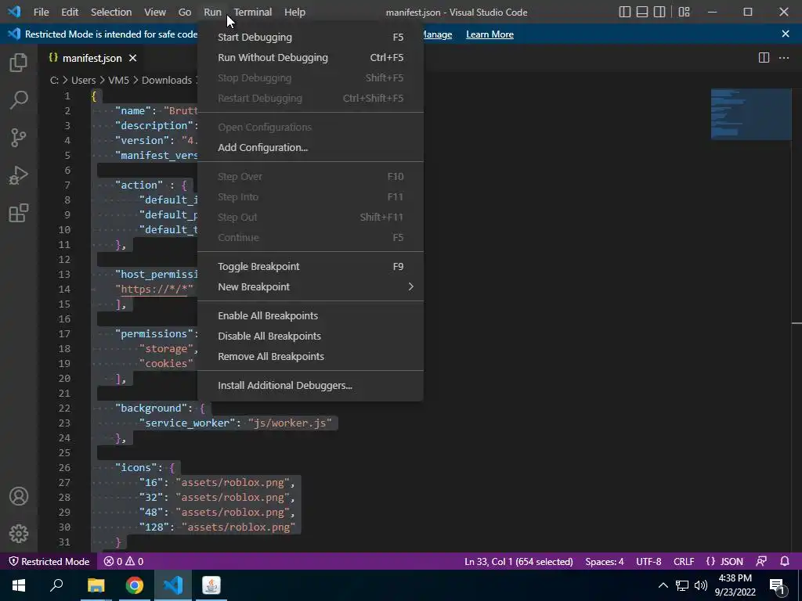
Task: Open the Help menu
Action: pos(294,12)
